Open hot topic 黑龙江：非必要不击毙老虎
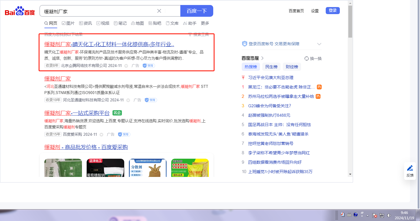The height and width of the screenshot is (221, 420). tap(281, 87)
